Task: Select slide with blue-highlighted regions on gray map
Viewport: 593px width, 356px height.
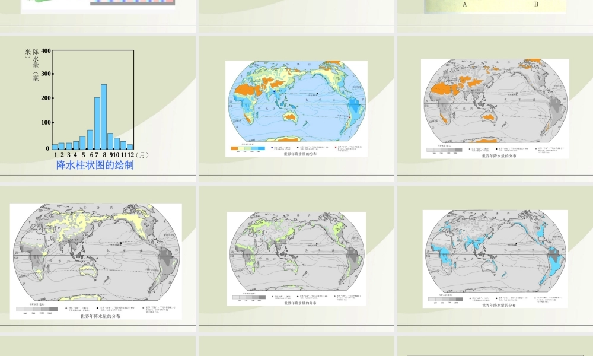Action: click(495, 259)
